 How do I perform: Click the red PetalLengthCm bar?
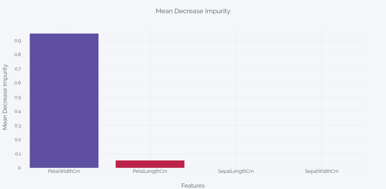(x=150, y=164)
